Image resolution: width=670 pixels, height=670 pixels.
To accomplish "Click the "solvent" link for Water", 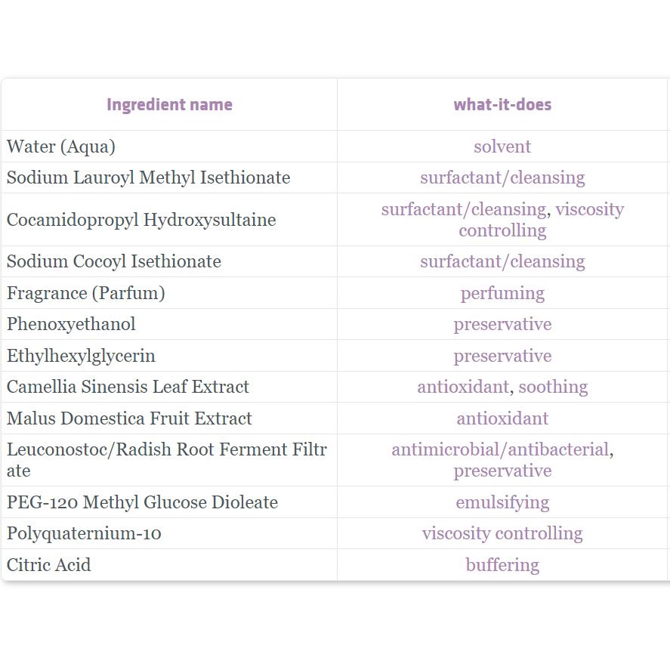I will click(502, 147).
